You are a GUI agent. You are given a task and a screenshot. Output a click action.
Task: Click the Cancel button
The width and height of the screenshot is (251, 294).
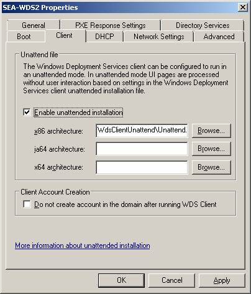(x=171, y=280)
